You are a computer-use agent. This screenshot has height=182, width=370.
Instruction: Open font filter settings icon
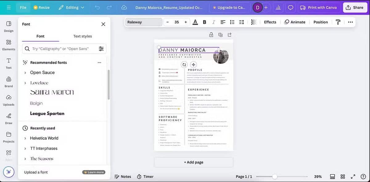coord(101,49)
